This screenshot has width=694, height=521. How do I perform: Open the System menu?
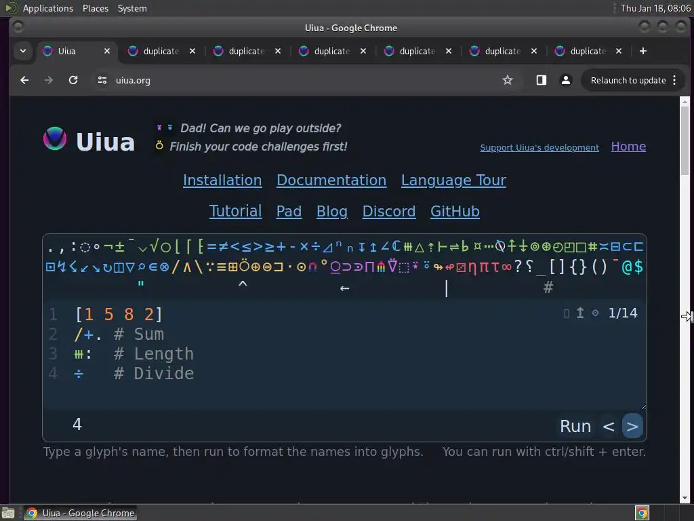point(132,8)
